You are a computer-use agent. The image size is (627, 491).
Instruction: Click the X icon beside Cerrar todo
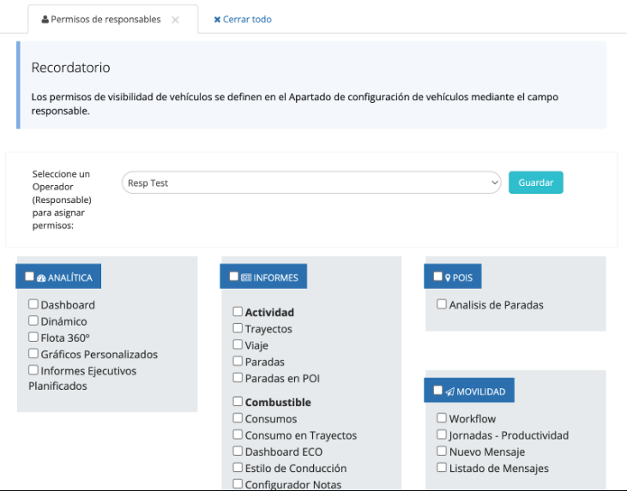coord(217,20)
